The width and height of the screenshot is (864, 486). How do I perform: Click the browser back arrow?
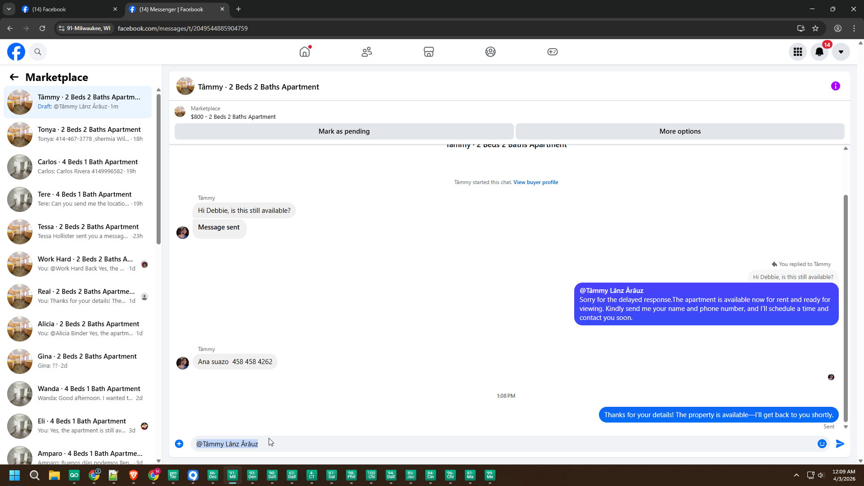(10, 28)
